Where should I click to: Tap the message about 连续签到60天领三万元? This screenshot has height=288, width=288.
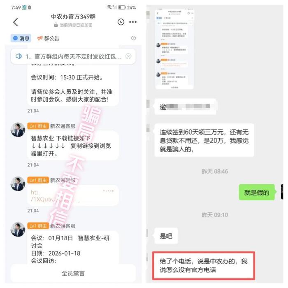(204, 141)
